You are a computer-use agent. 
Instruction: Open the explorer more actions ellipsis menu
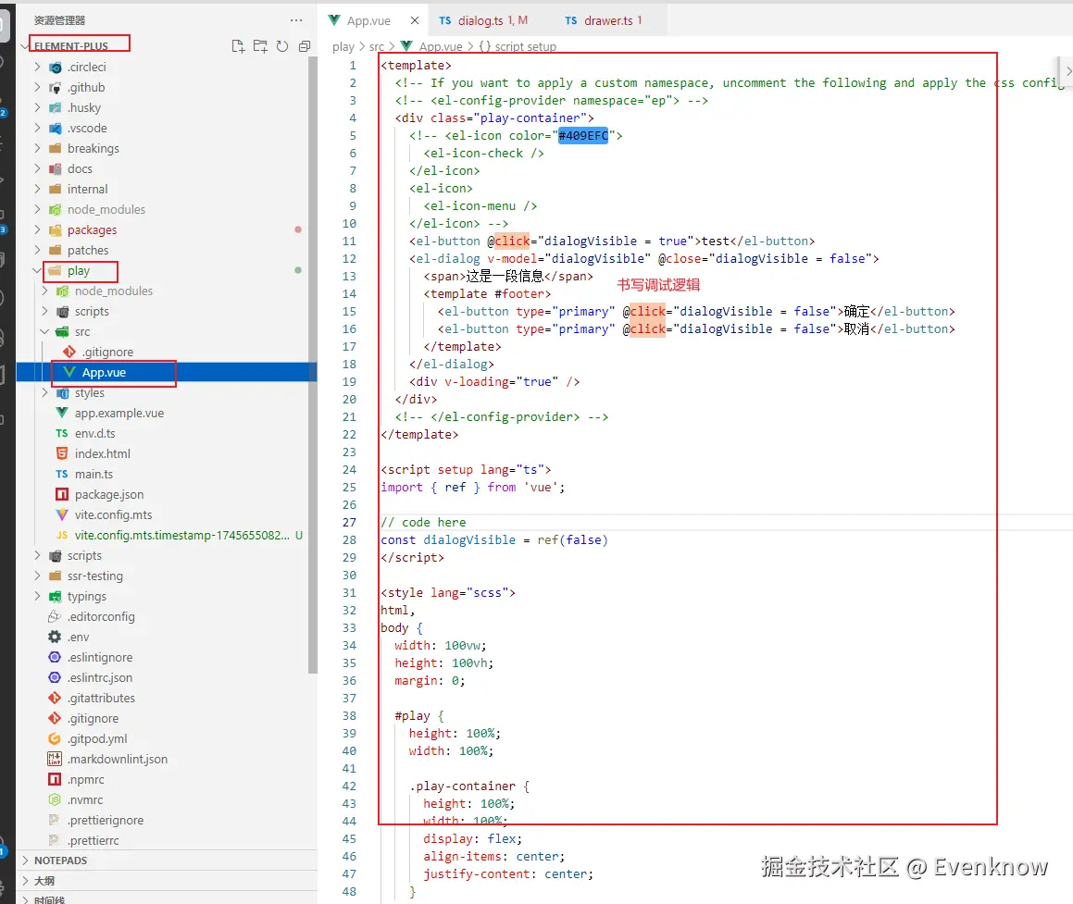click(296, 20)
